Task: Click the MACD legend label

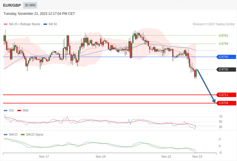Action: tap(13, 134)
